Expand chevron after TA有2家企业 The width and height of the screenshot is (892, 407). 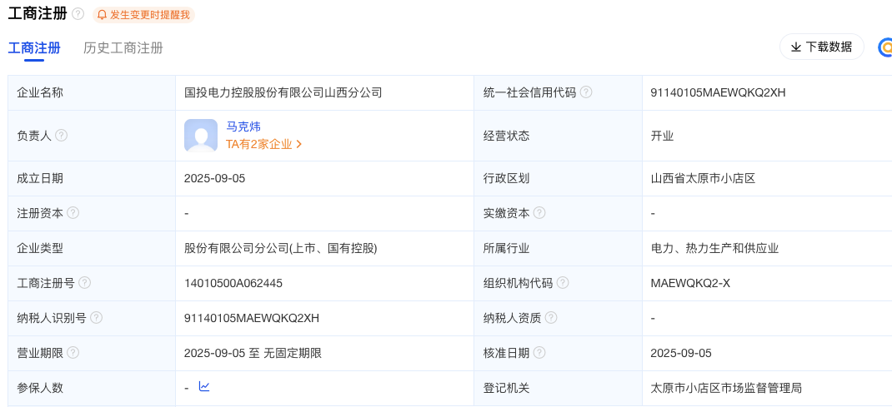pos(299,144)
